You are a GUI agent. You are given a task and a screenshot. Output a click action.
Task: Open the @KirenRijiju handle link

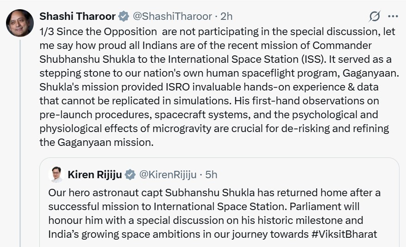169,175
